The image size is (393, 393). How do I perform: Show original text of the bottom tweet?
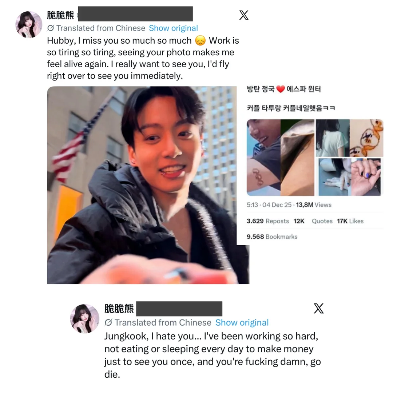pyautogui.click(x=242, y=322)
